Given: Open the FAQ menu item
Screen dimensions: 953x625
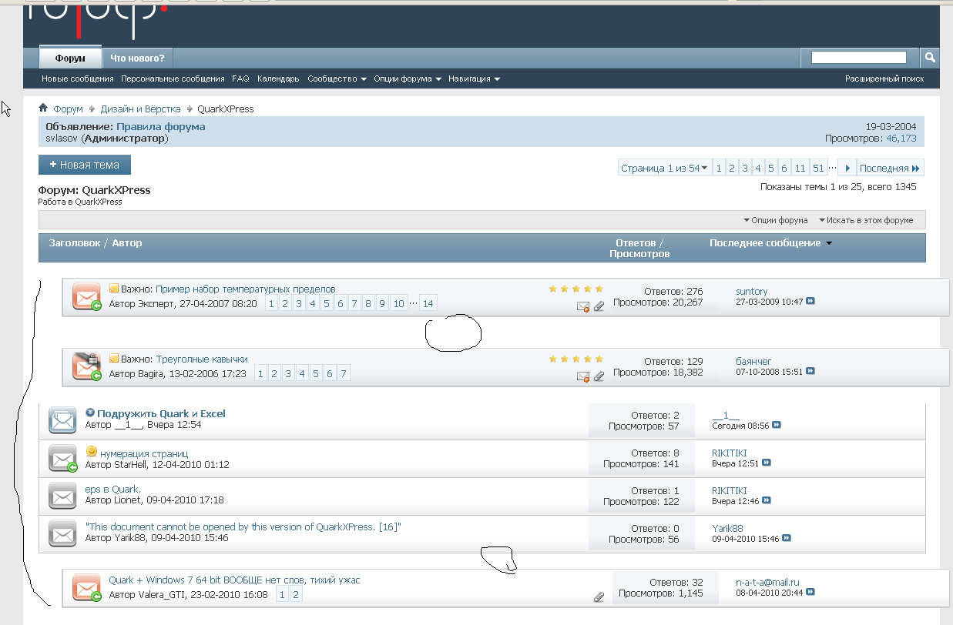Looking at the screenshot, I should pos(240,79).
